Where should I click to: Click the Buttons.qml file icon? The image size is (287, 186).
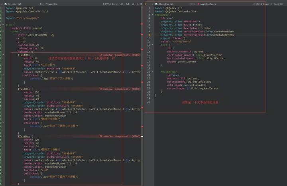6,4
